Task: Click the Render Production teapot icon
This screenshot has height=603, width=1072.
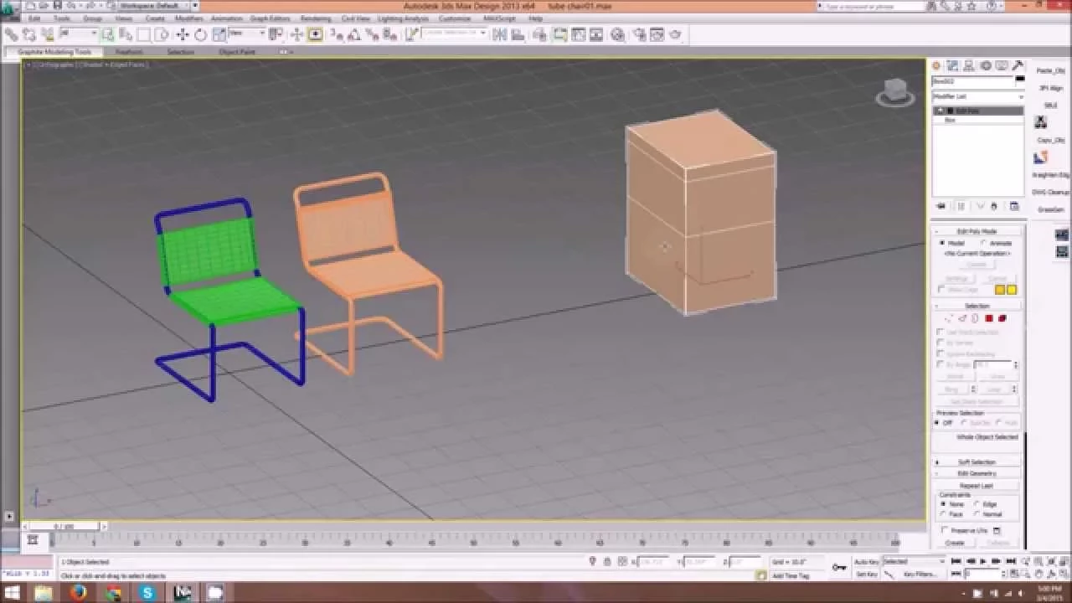Action: pyautogui.click(x=675, y=35)
